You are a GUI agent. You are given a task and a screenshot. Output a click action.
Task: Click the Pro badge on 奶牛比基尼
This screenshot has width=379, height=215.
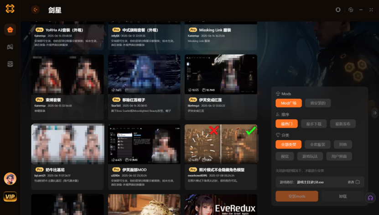(39, 169)
